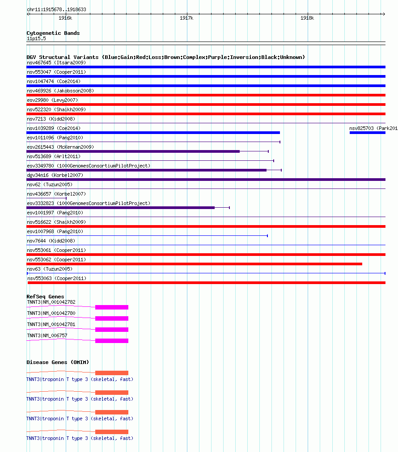Open the second TNNT3|troponin T type 3 link

point(80,399)
